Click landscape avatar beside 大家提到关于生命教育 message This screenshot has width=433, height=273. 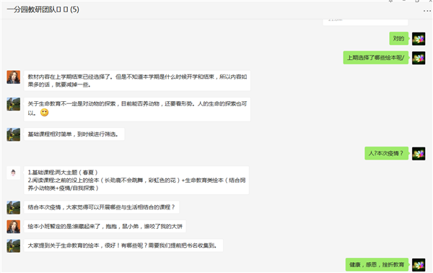(x=14, y=246)
